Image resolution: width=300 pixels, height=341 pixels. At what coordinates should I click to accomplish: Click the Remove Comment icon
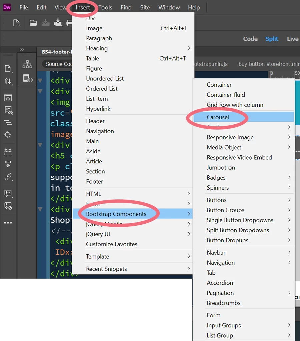pos(8,206)
